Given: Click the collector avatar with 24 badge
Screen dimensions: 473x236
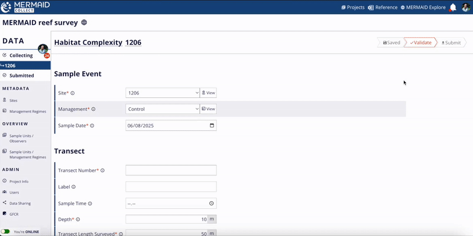Looking at the screenshot, I should tap(44, 50).
